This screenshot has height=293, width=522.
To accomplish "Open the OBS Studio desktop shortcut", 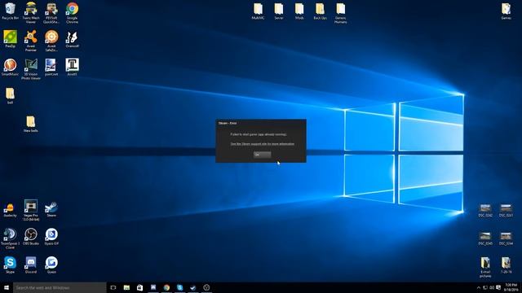I will coord(31,237).
